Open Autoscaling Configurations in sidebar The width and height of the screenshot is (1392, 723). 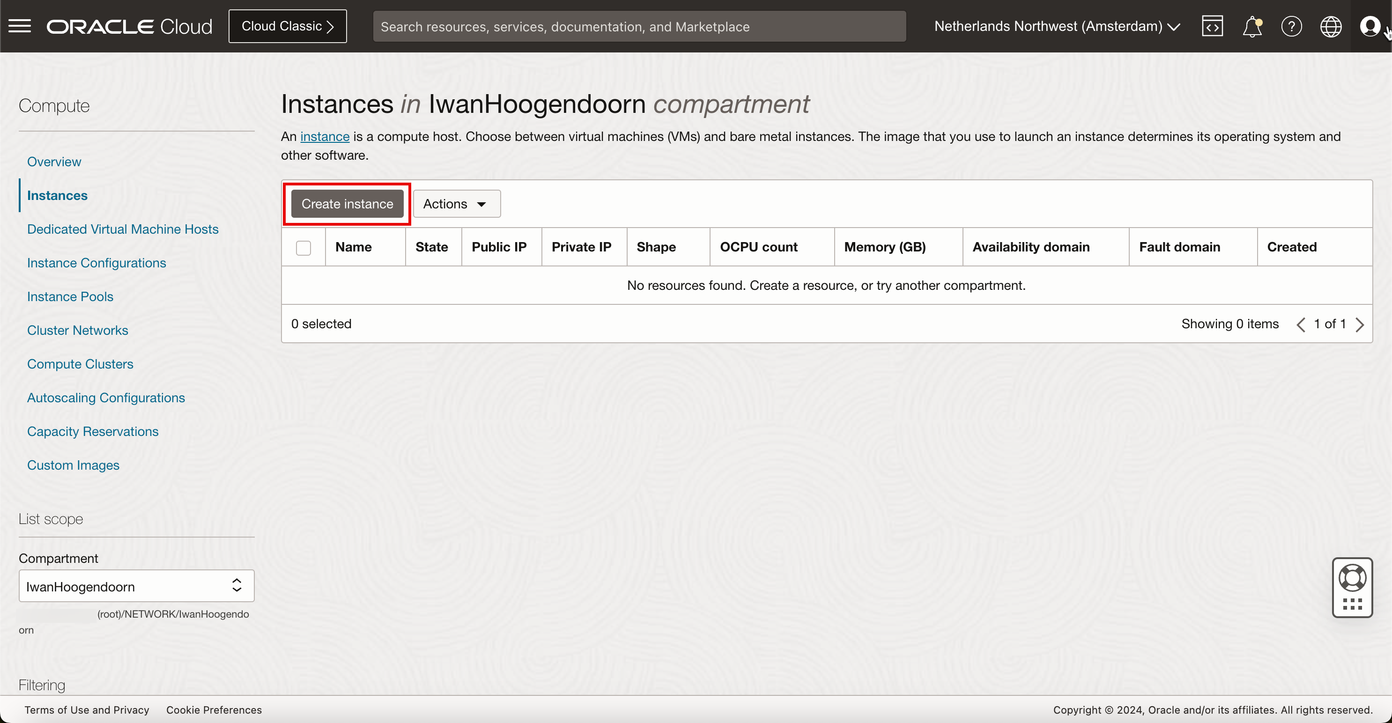click(106, 397)
